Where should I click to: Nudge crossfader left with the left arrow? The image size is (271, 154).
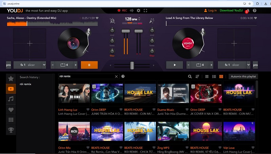click(x=110, y=65)
